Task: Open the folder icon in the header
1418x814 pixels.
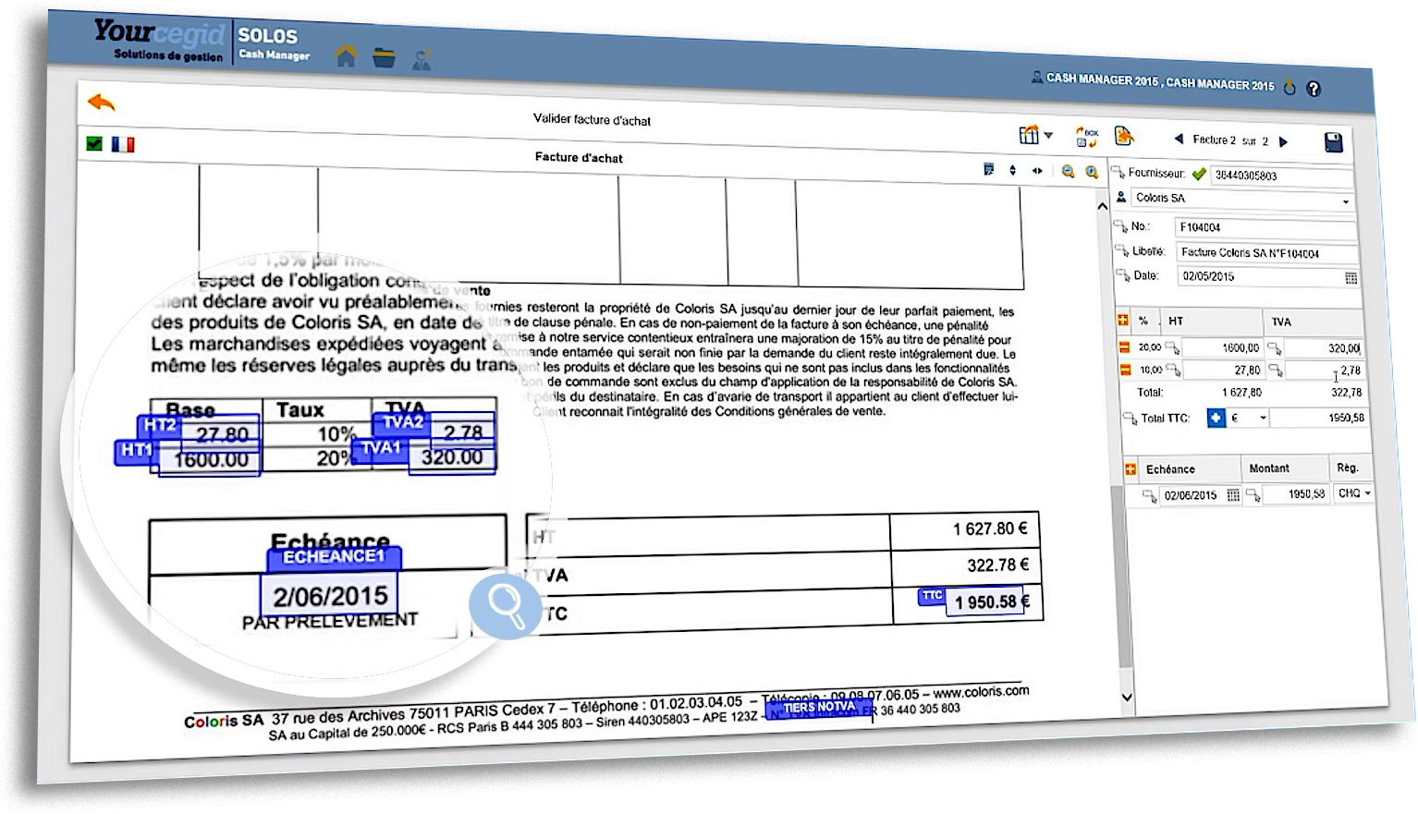Action: coord(384,58)
